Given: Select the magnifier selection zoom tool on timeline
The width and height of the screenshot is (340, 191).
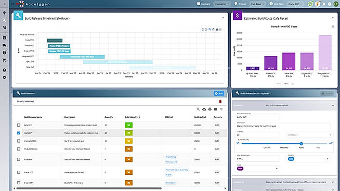Looking at the screenshot, I should coord(210,29).
